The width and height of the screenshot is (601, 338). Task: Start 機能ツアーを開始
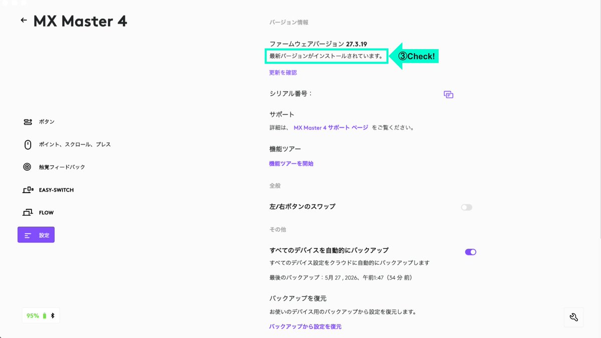[x=291, y=163]
